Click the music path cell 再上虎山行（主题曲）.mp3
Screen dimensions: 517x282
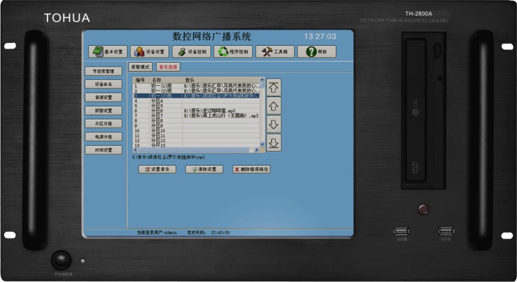click(221, 116)
